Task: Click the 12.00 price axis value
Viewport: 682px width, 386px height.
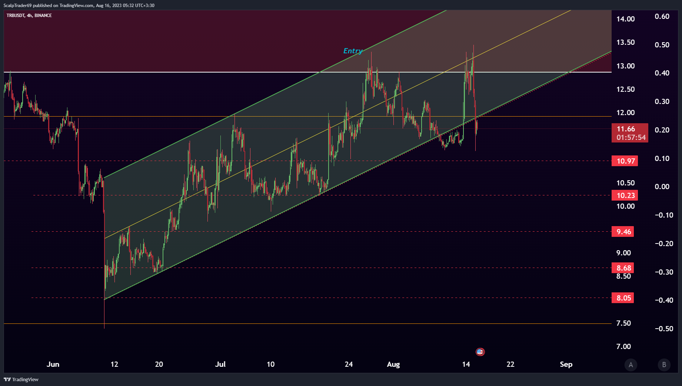Action: tap(625, 113)
